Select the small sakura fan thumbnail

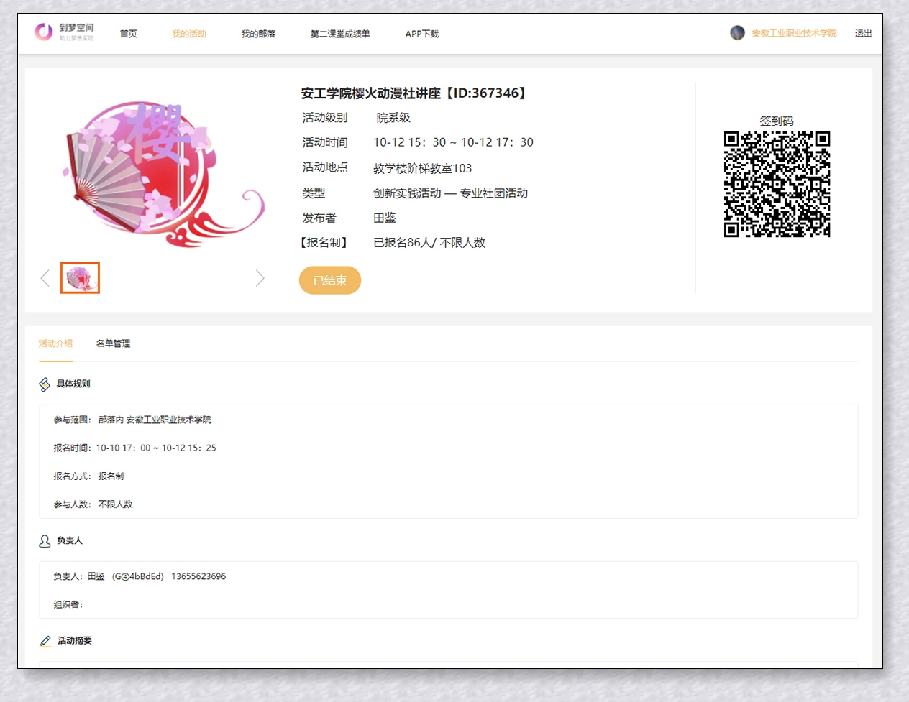(x=80, y=278)
